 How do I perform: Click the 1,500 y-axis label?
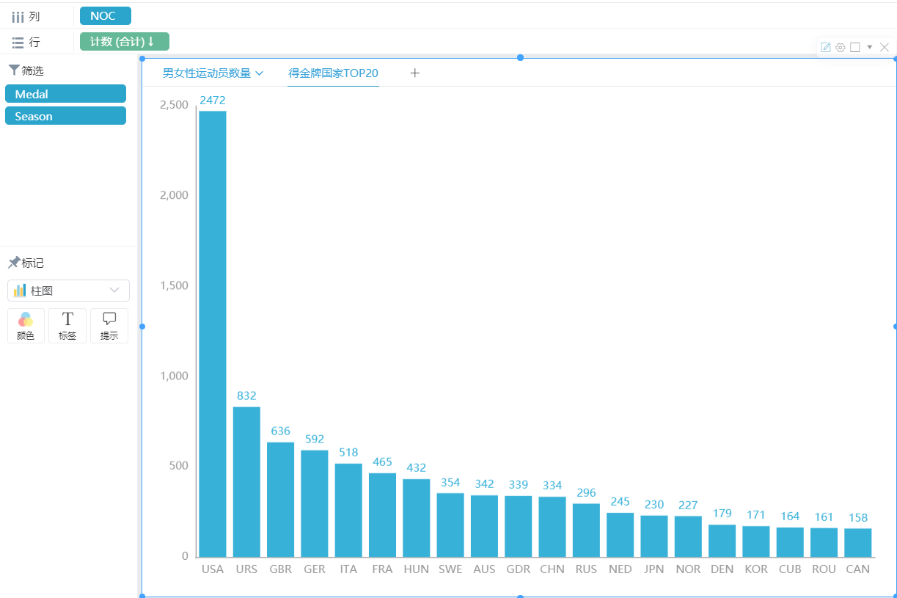point(174,285)
